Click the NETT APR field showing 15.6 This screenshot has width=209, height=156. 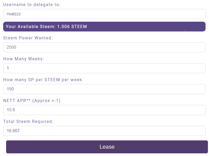[x=104, y=110]
